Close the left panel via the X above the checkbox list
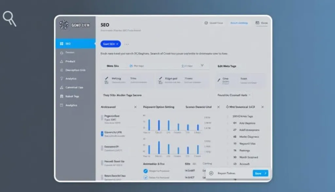The image size is (335, 192). click(x=135, y=107)
